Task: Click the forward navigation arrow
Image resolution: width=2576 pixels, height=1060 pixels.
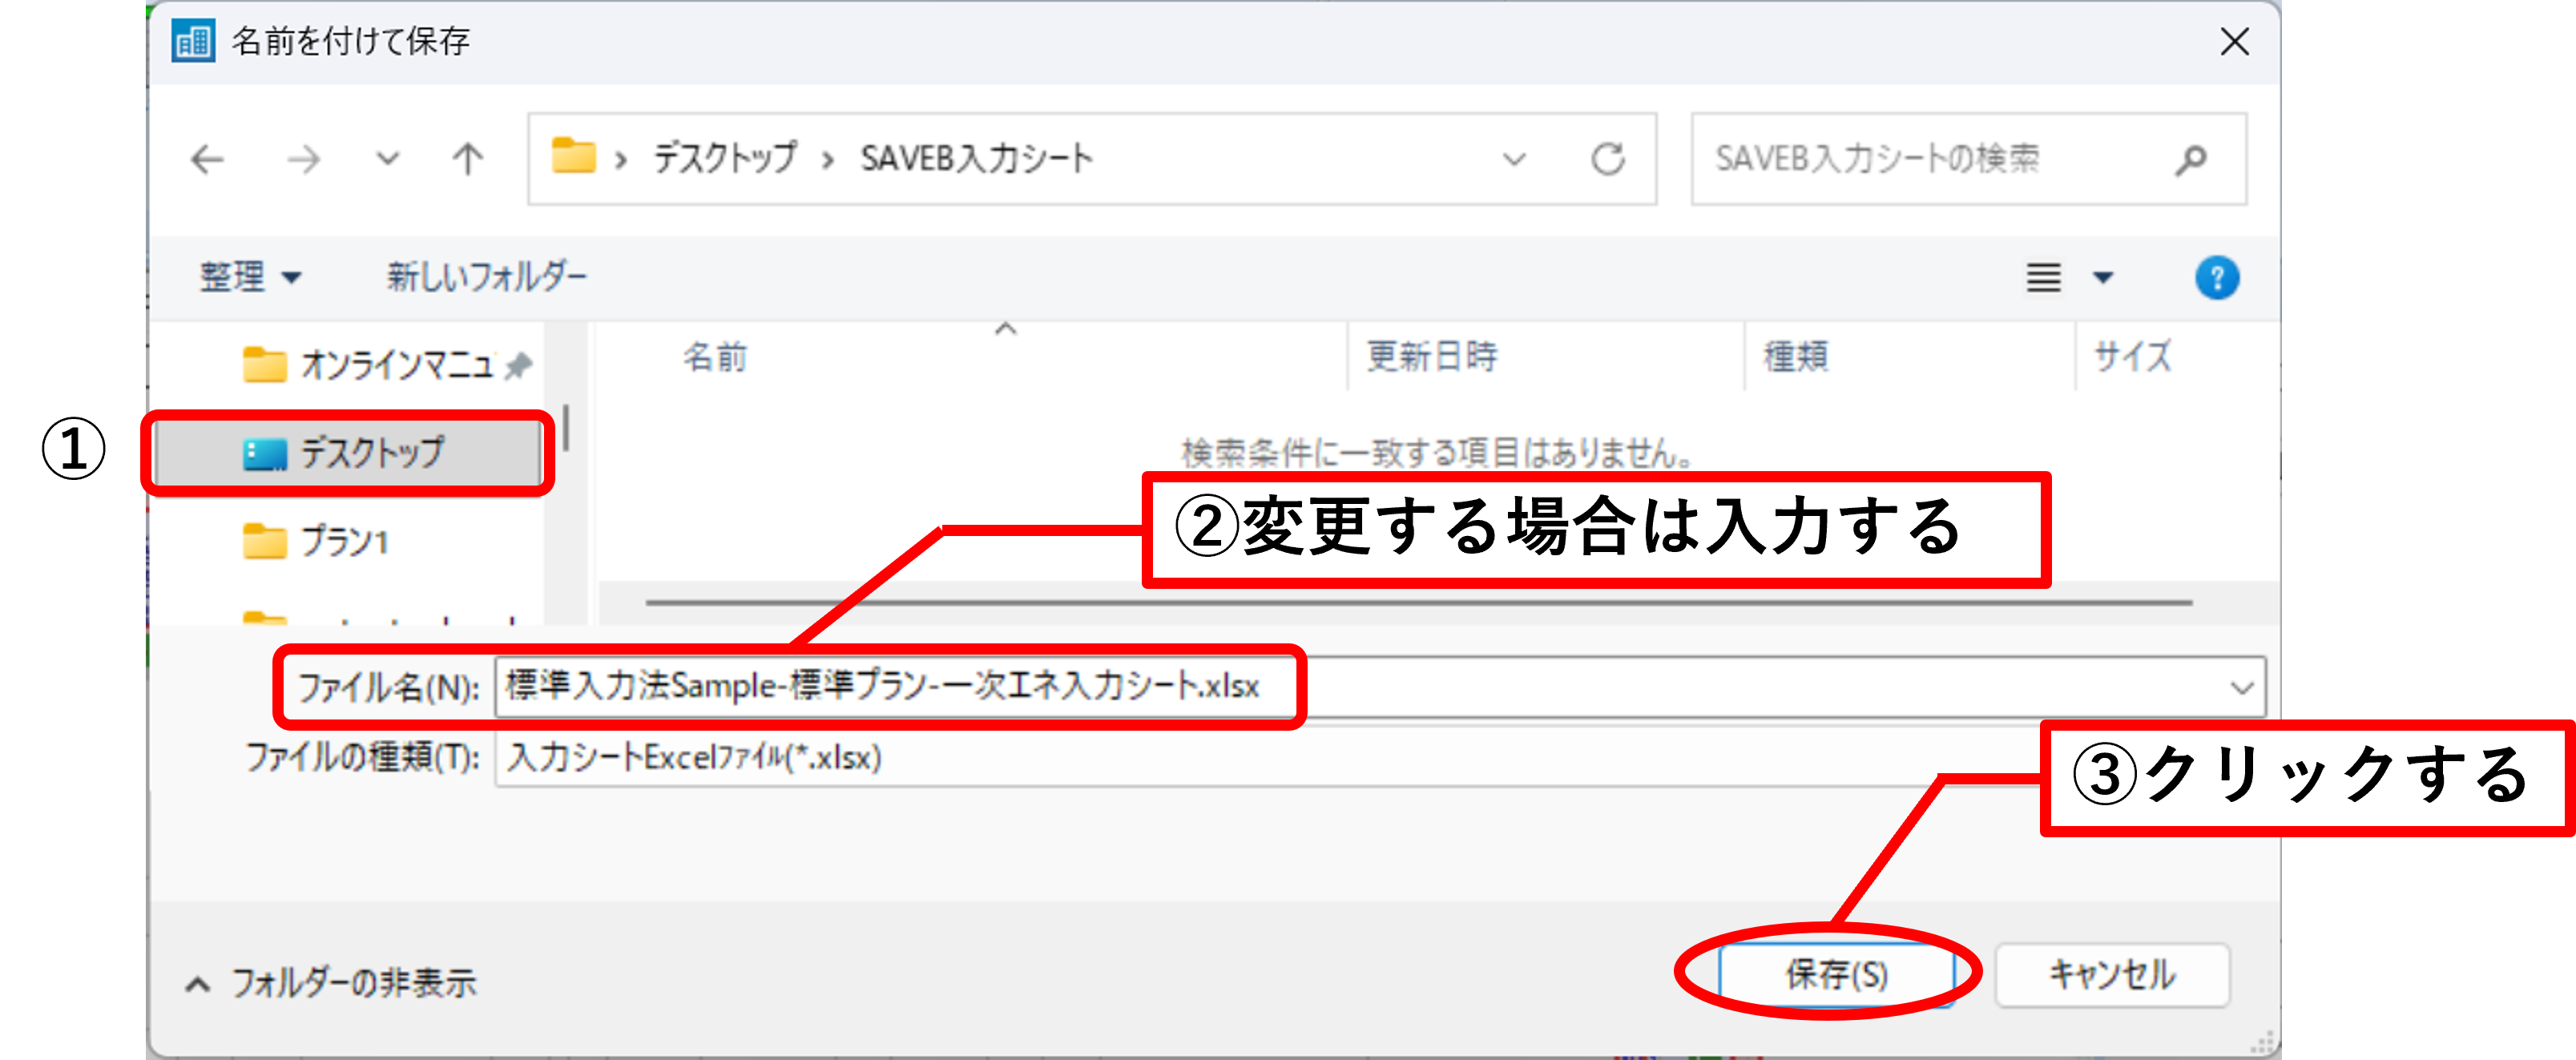Action: tap(304, 159)
